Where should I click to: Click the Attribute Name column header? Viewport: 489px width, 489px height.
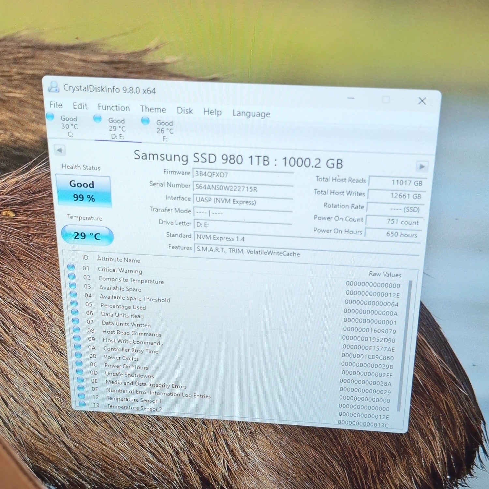tap(119, 259)
